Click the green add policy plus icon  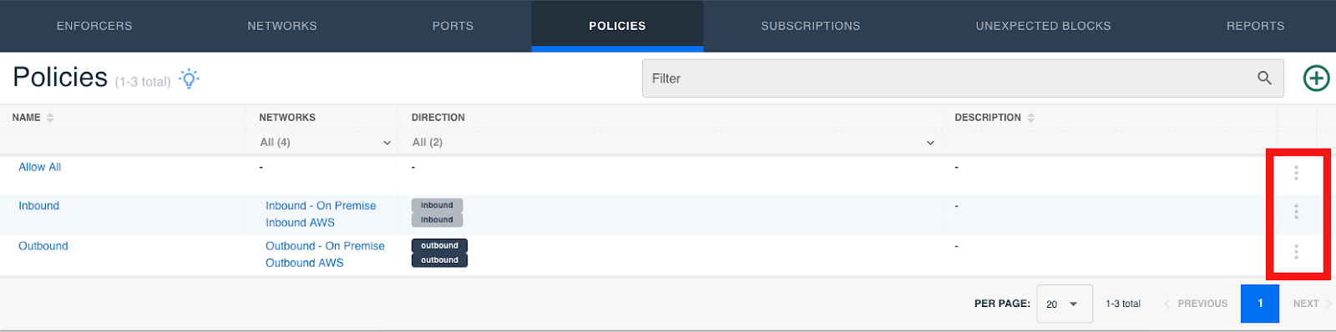point(1316,78)
